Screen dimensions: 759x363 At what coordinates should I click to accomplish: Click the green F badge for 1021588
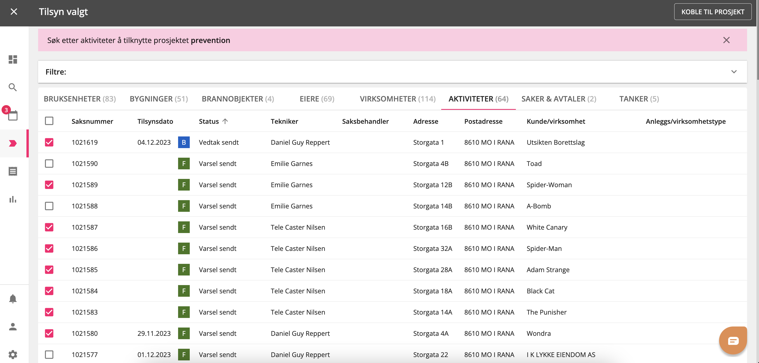coord(184,206)
